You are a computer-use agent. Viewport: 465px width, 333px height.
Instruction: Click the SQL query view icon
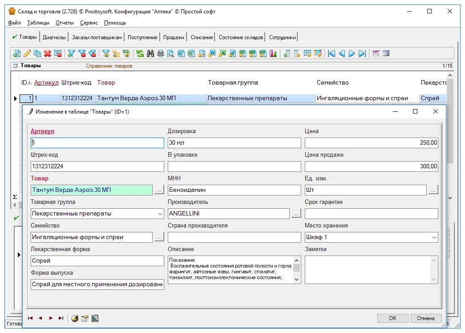pos(126,53)
